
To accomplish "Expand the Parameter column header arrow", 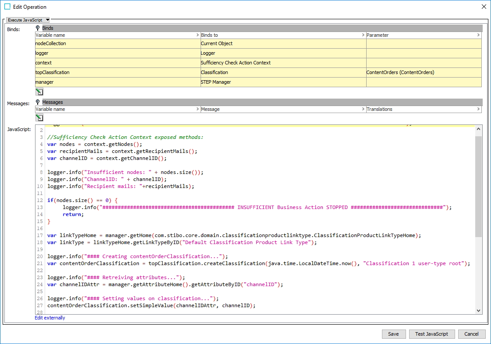I will [x=478, y=35].
